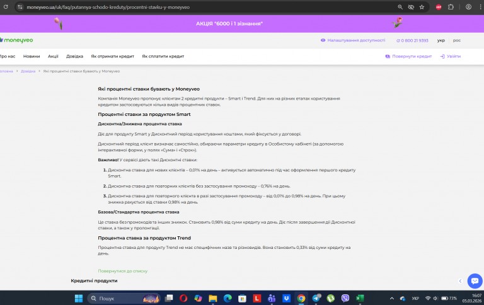Open Microsoft Store from taskbar
Screen dimensions: 484x305
click(242, 298)
